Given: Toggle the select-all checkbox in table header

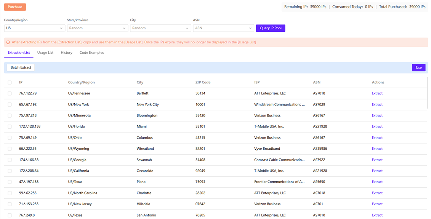Looking at the screenshot, I should tap(10, 82).
